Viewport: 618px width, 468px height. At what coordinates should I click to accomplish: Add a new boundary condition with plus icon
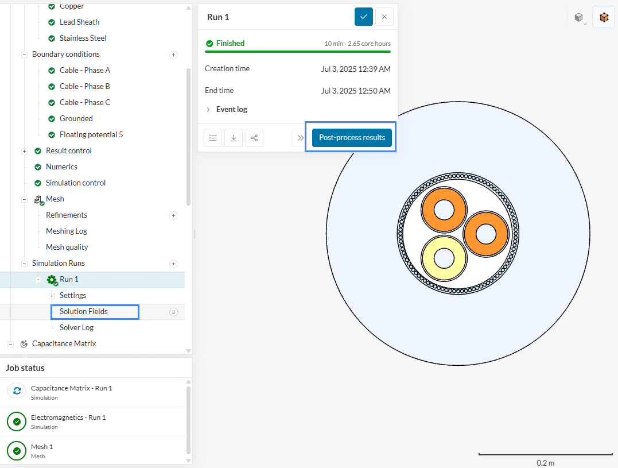pos(173,55)
